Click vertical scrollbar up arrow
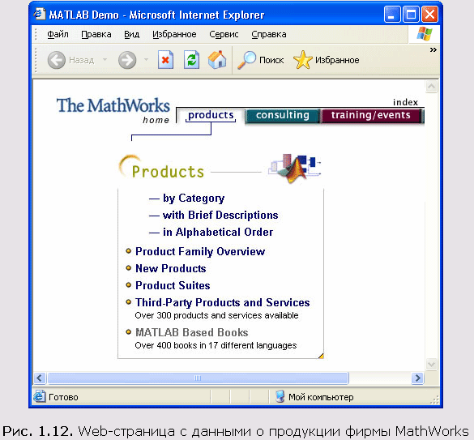Viewport: 474px width, 440px height. tap(431, 87)
